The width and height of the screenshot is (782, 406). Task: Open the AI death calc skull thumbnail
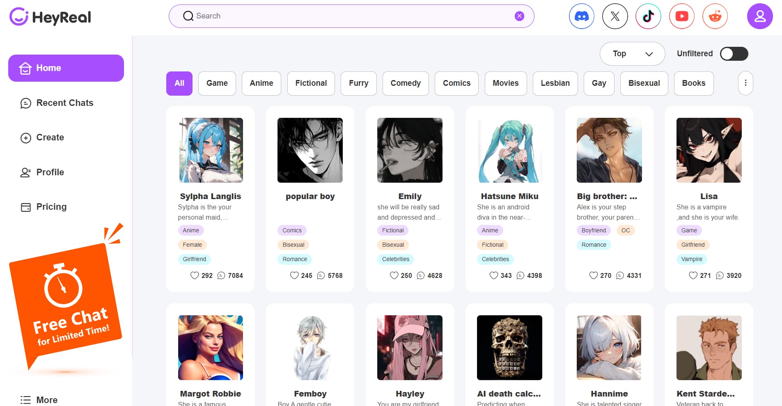coord(509,348)
